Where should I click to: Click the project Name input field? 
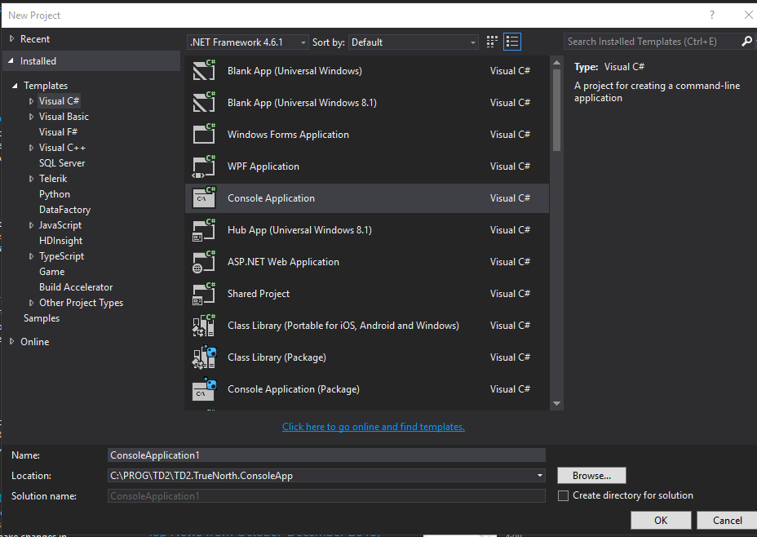[326, 455]
